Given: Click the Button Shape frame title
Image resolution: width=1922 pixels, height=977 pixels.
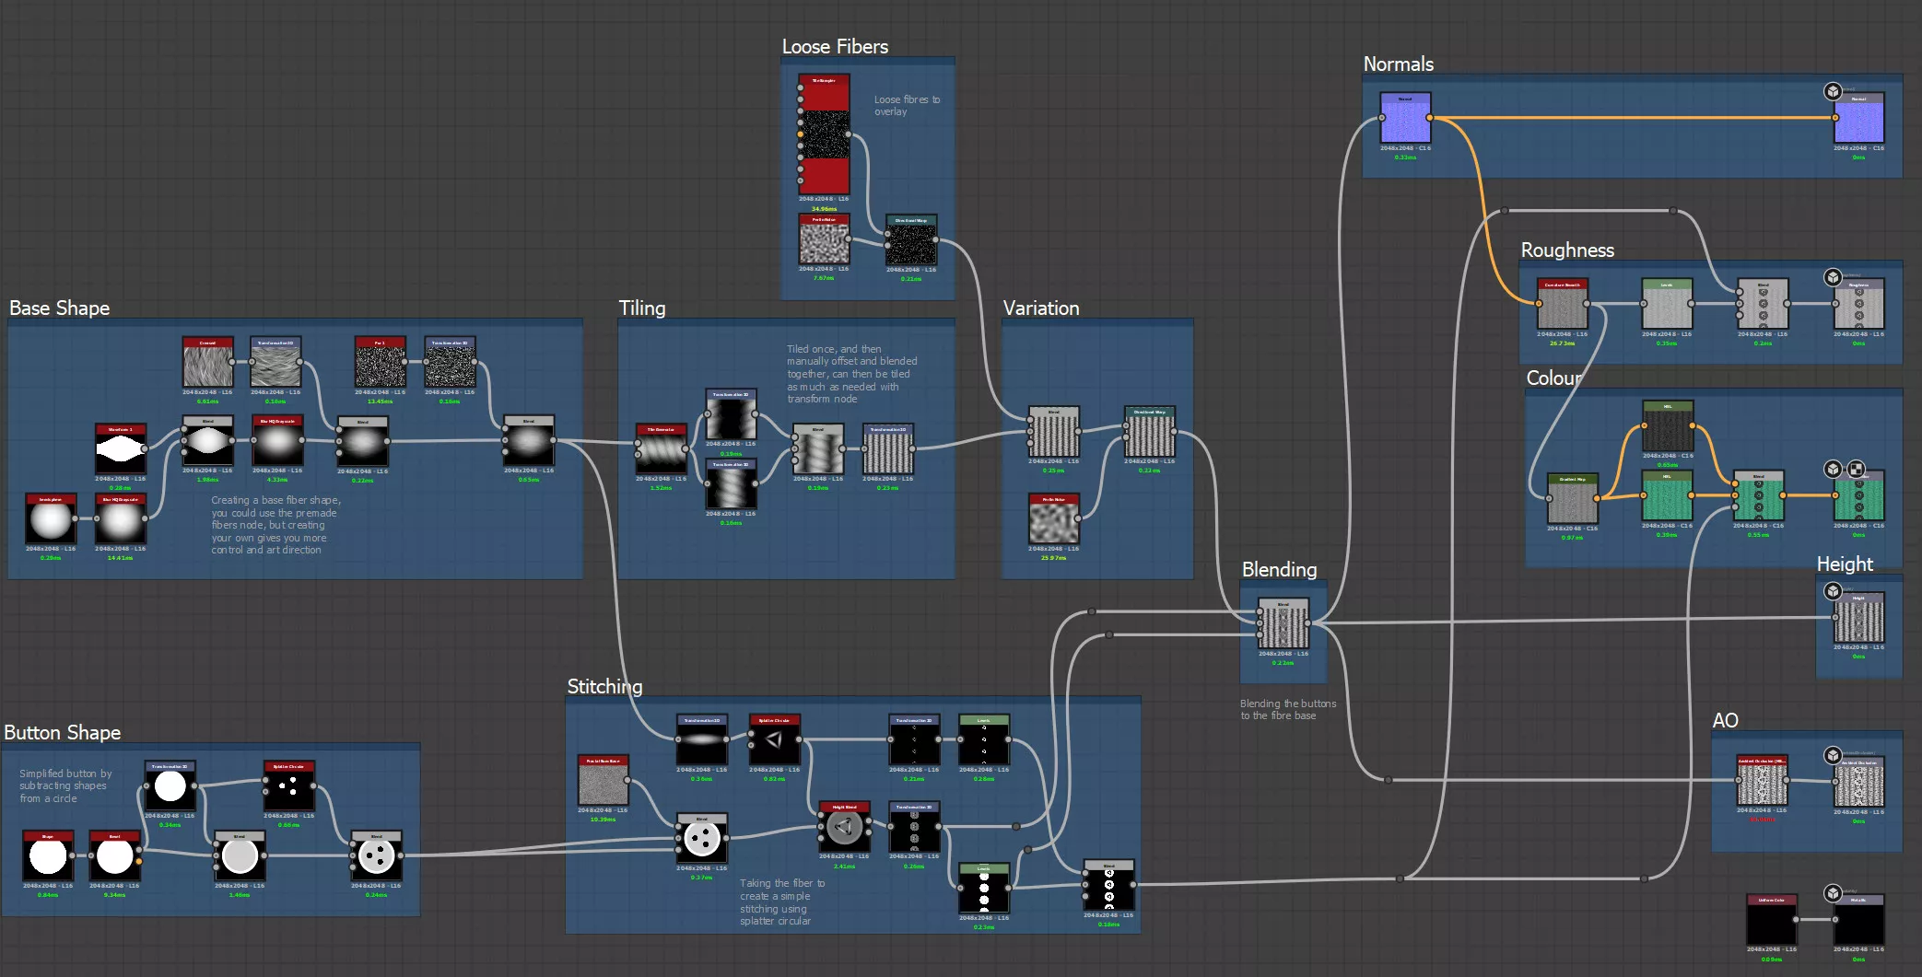Looking at the screenshot, I should point(63,733).
